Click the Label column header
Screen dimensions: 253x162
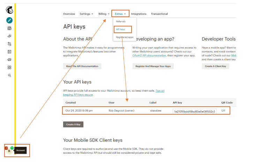153,102
